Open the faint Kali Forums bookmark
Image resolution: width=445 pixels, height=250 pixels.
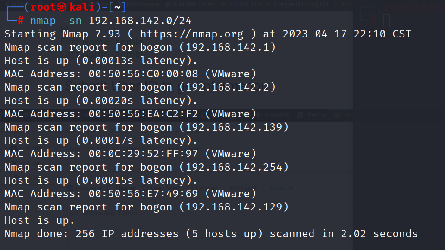point(143,4)
